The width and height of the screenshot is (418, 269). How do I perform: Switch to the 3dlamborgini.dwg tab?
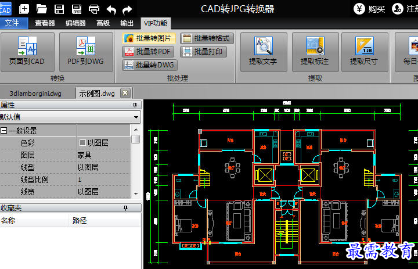36,94
